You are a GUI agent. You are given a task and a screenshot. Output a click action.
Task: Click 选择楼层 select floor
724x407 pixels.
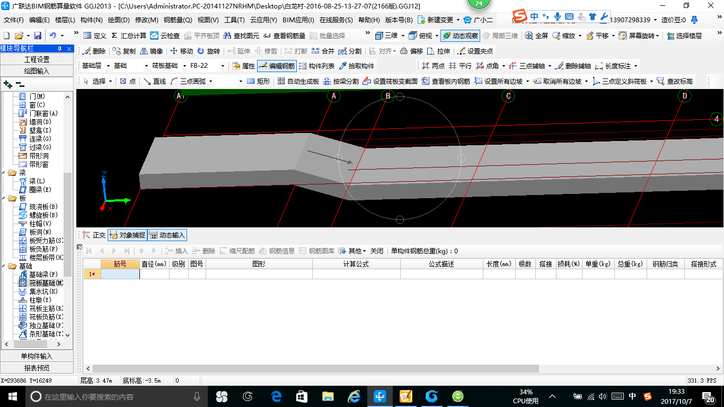click(684, 36)
